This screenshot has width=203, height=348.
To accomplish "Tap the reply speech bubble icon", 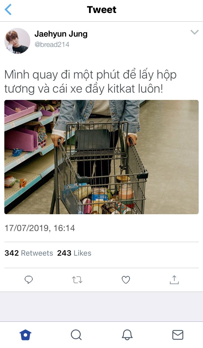I will click(x=29, y=280).
